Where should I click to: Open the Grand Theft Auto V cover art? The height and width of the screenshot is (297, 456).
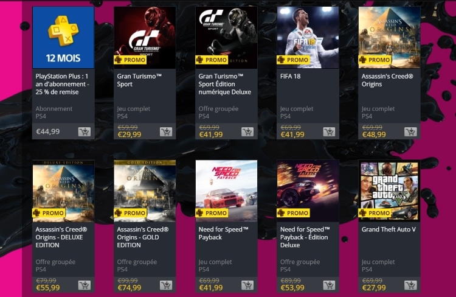[x=389, y=190]
